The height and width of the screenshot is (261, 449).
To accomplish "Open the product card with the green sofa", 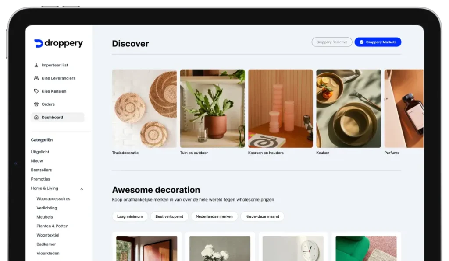I will pyautogui.click(x=366, y=247).
